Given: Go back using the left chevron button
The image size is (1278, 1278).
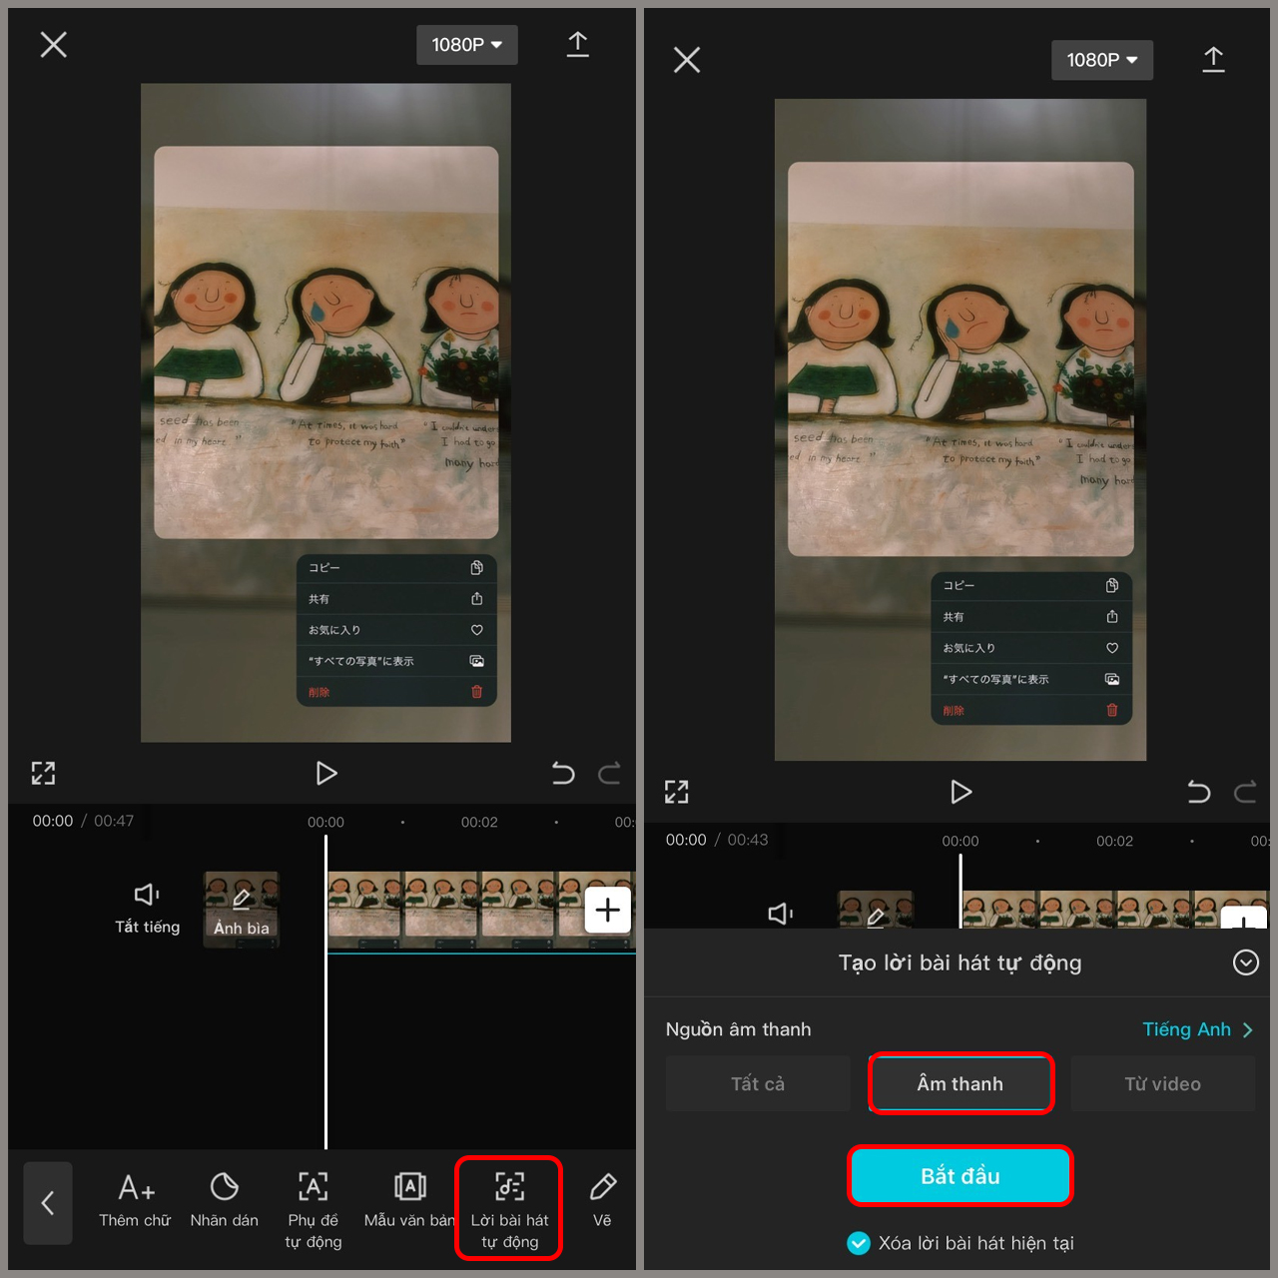Looking at the screenshot, I should (x=48, y=1203).
